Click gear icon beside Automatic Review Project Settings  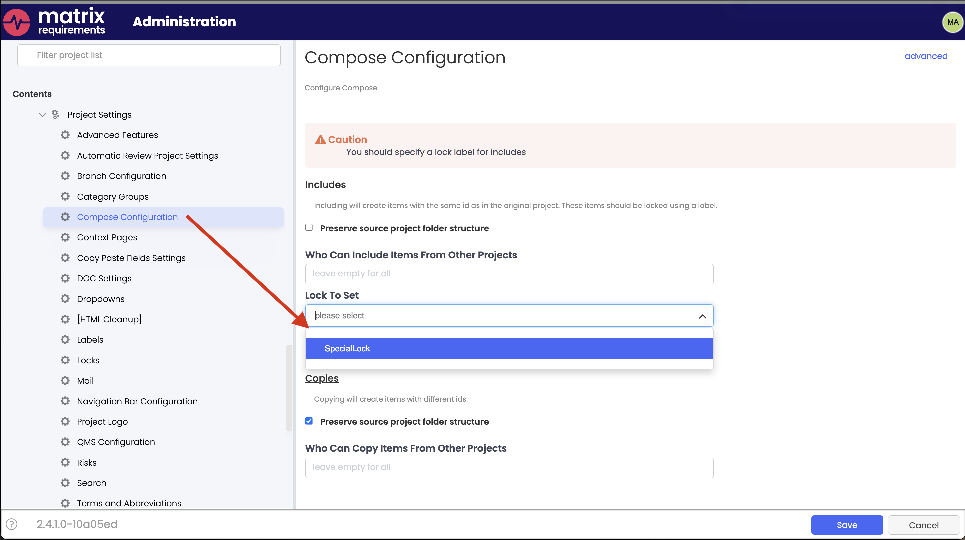point(65,155)
